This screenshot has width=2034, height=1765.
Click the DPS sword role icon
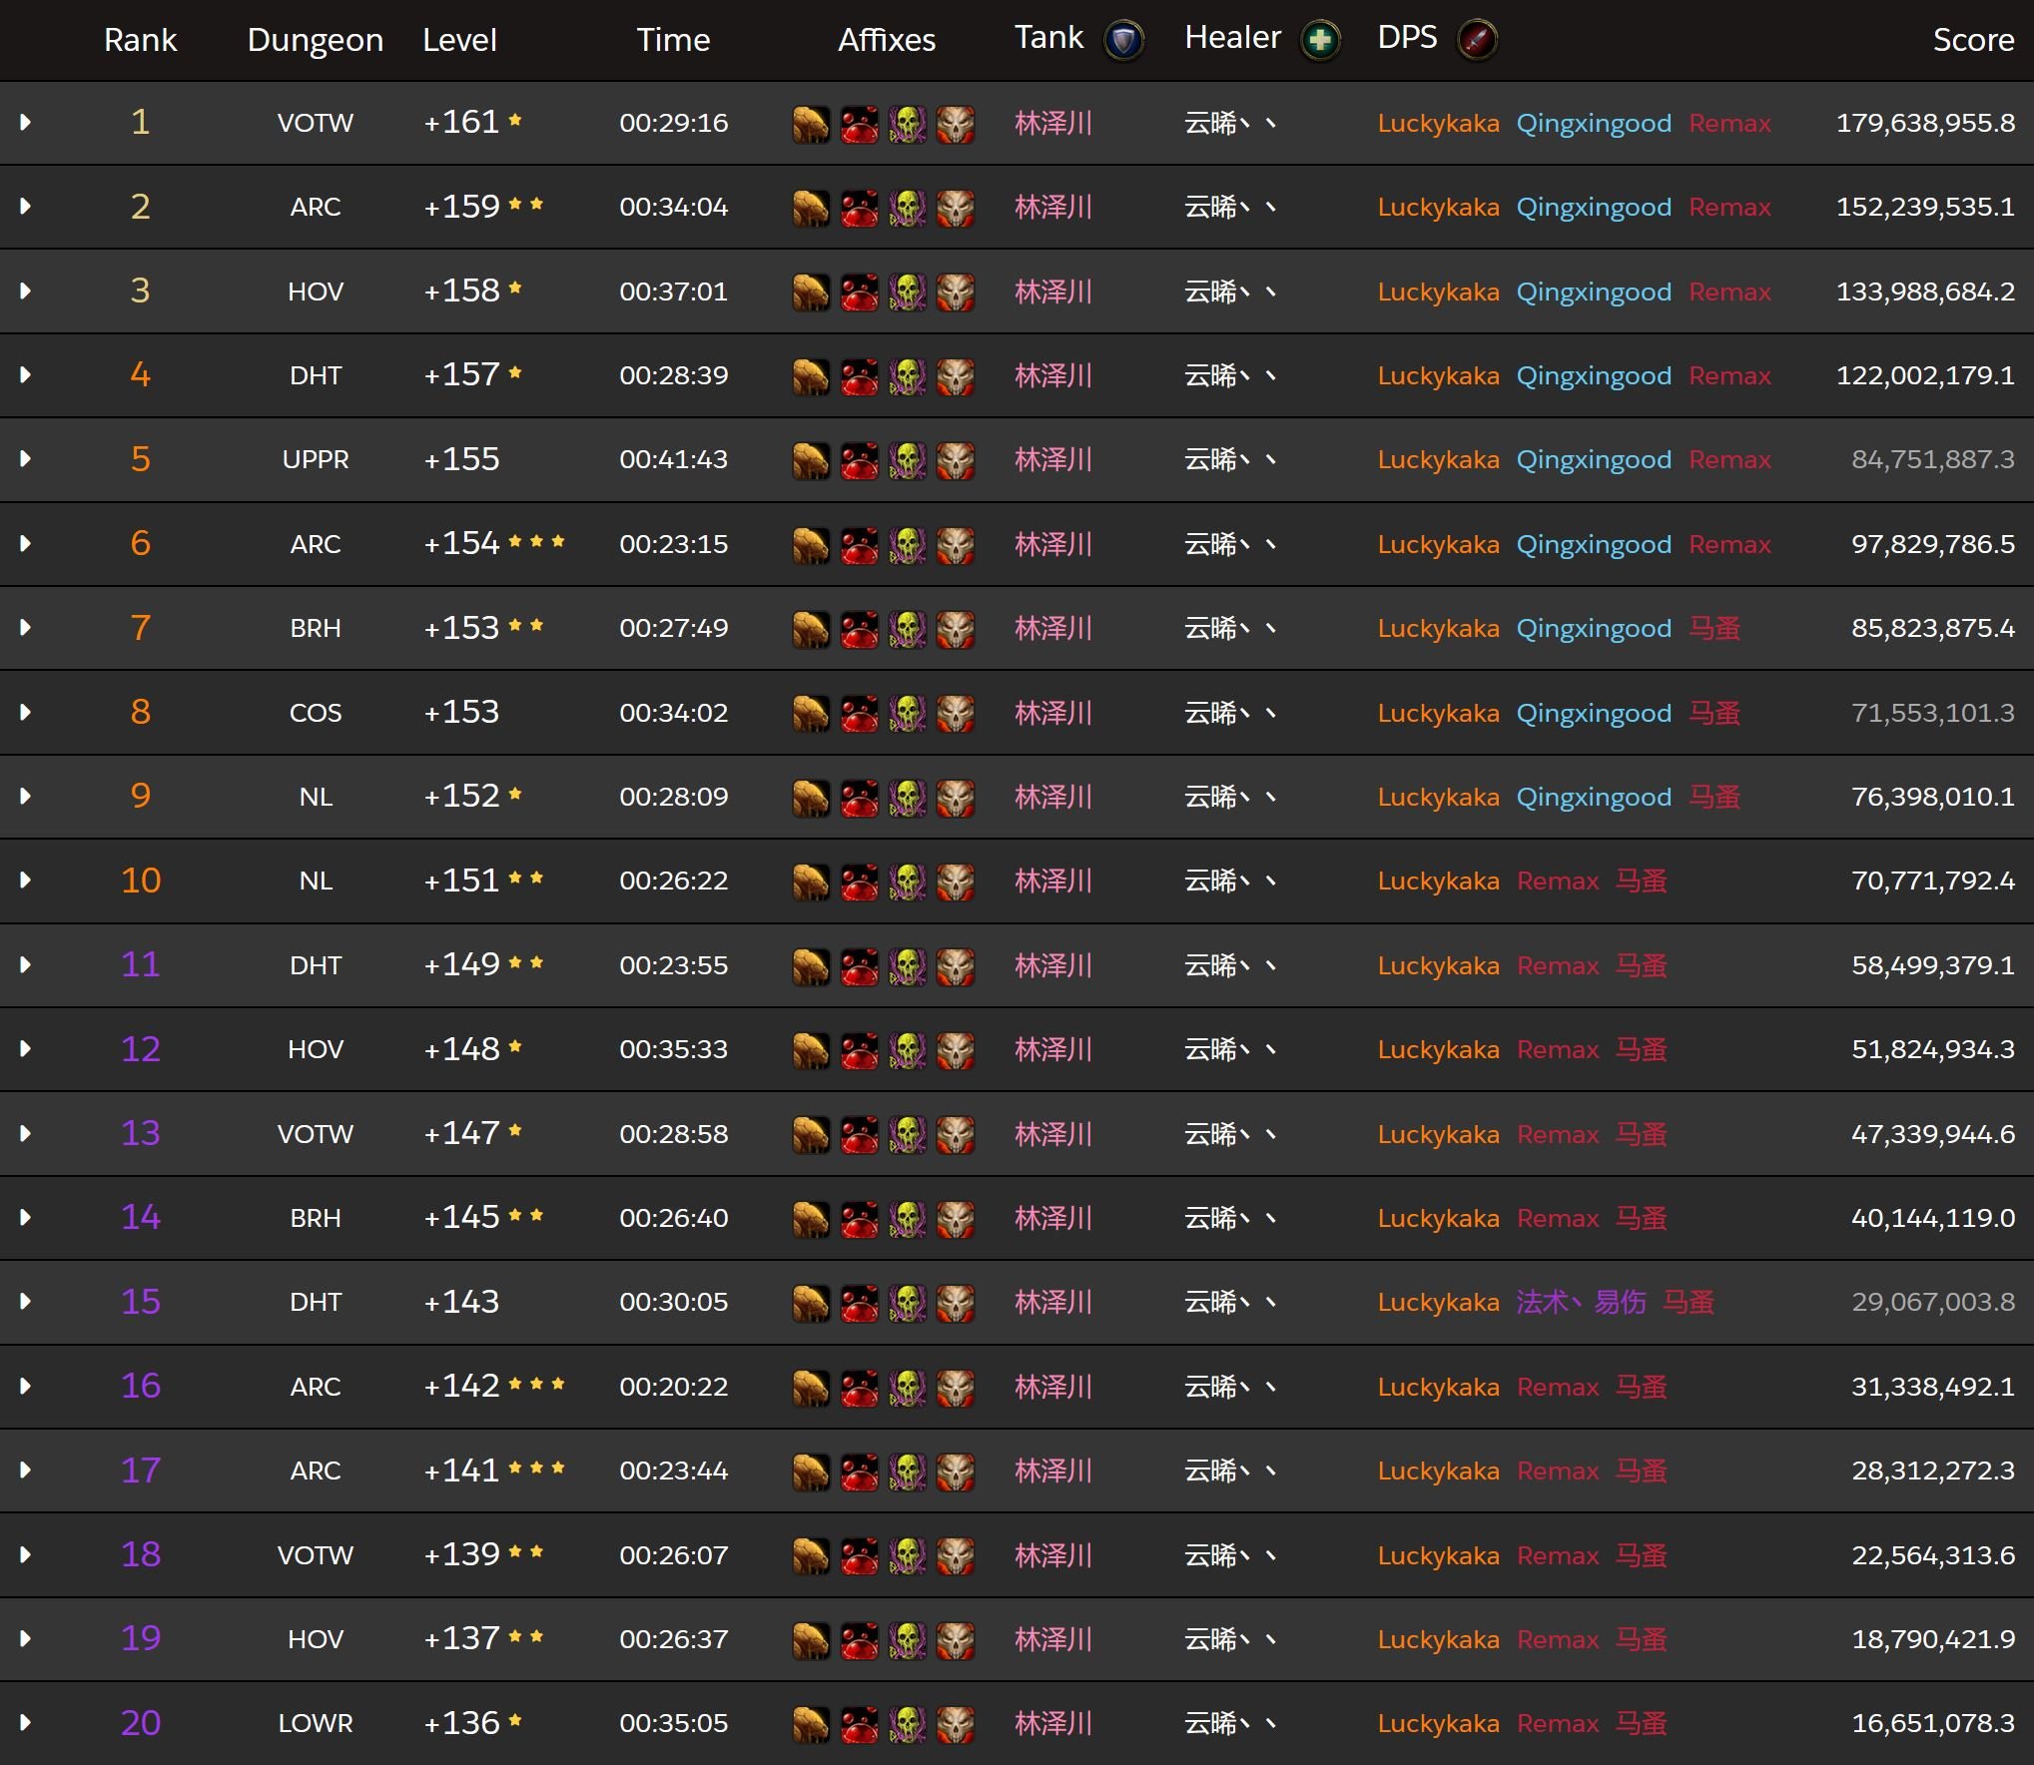1477,41
